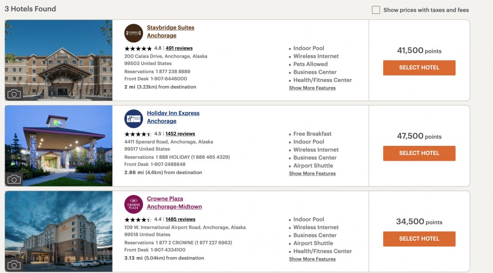493x273 pixels.
Task: Click 'Business Center' feature of Holiday Inn Express
Action: (315, 158)
